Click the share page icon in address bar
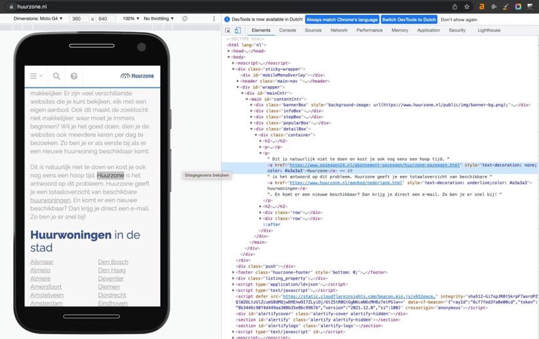The height and width of the screenshot is (339, 539). coord(454,6)
